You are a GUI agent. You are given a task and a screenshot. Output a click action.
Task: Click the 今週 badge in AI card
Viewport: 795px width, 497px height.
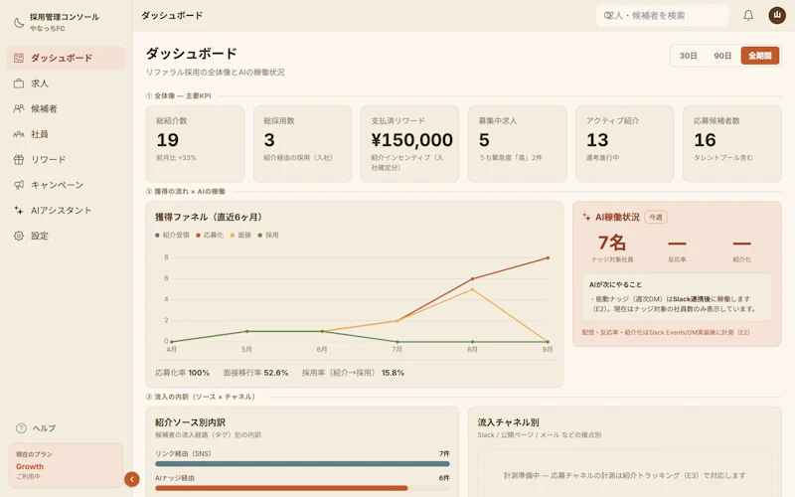tap(656, 217)
